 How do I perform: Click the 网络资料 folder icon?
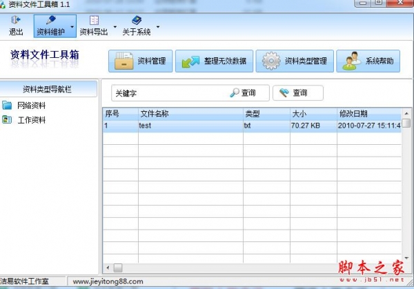[x=7, y=106]
